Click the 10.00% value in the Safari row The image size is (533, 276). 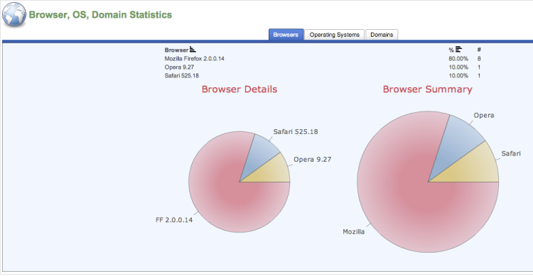458,76
